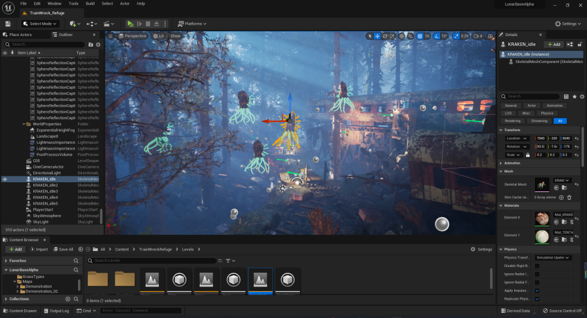Viewport: 587px width, 318px height.
Task: Enable Disable Rigid Body checkbox
Action: [x=537, y=266]
